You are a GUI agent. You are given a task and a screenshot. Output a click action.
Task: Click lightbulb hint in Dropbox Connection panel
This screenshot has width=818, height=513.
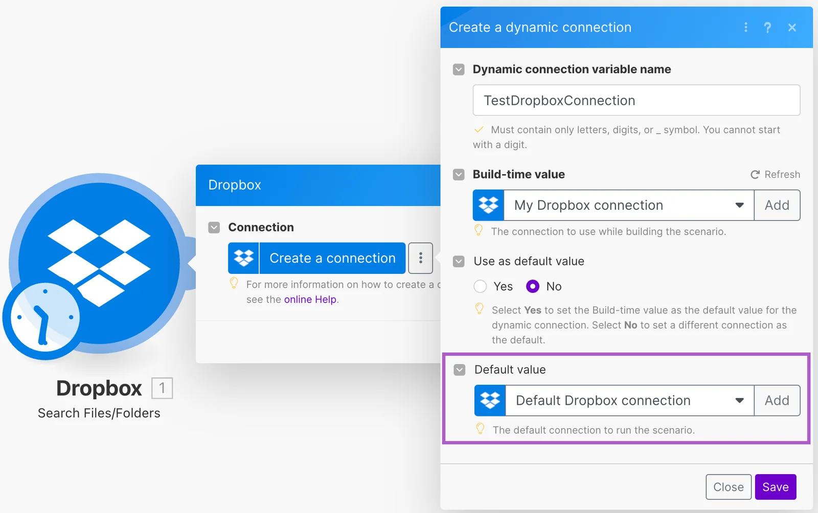coord(234,283)
